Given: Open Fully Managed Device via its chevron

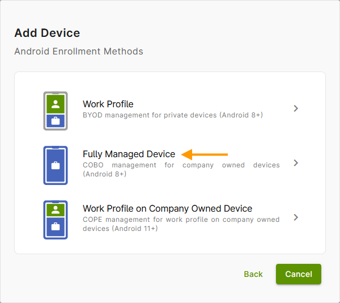Looking at the screenshot, I should (296, 163).
